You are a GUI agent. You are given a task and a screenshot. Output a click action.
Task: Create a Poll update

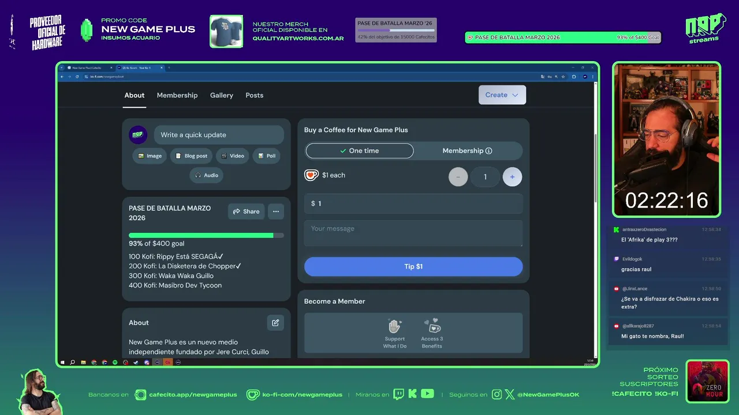(266, 156)
